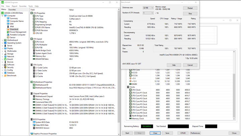
Task: Open the Dictionary size dropdown
Action: tap(148, 8)
